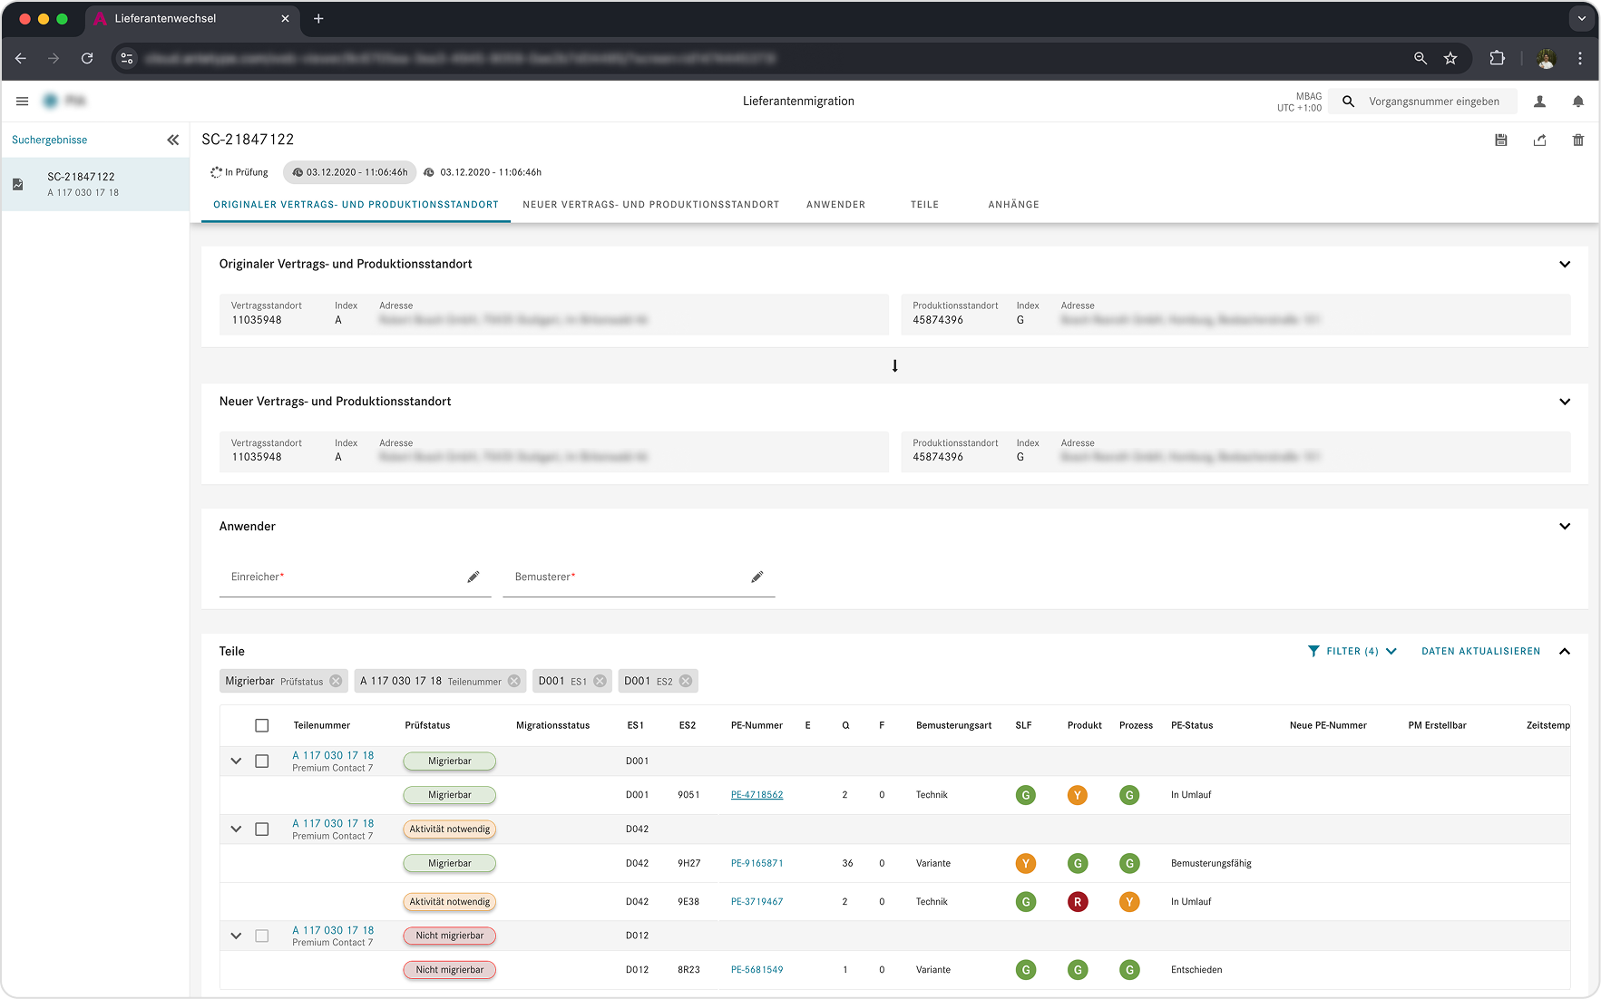Remove the Migrierbar Prüfstatus filter chip
The width and height of the screenshot is (1601, 999).
coord(337,681)
